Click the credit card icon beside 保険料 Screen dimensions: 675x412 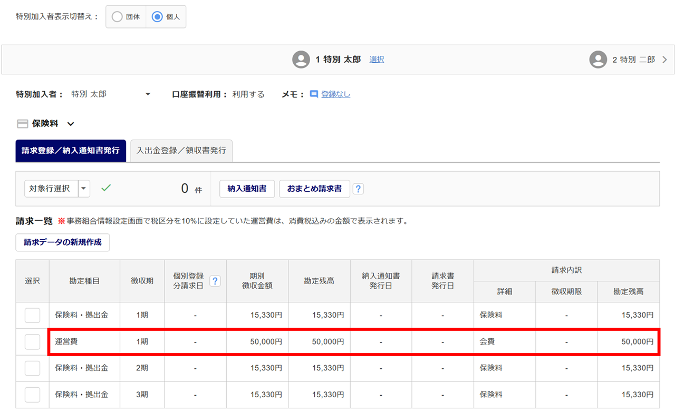pyautogui.click(x=23, y=124)
